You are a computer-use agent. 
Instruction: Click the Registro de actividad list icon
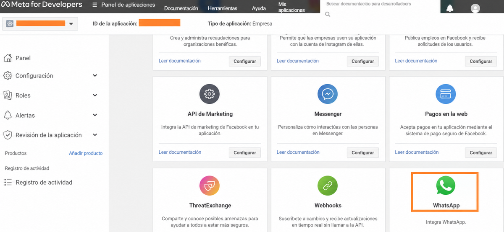8,182
